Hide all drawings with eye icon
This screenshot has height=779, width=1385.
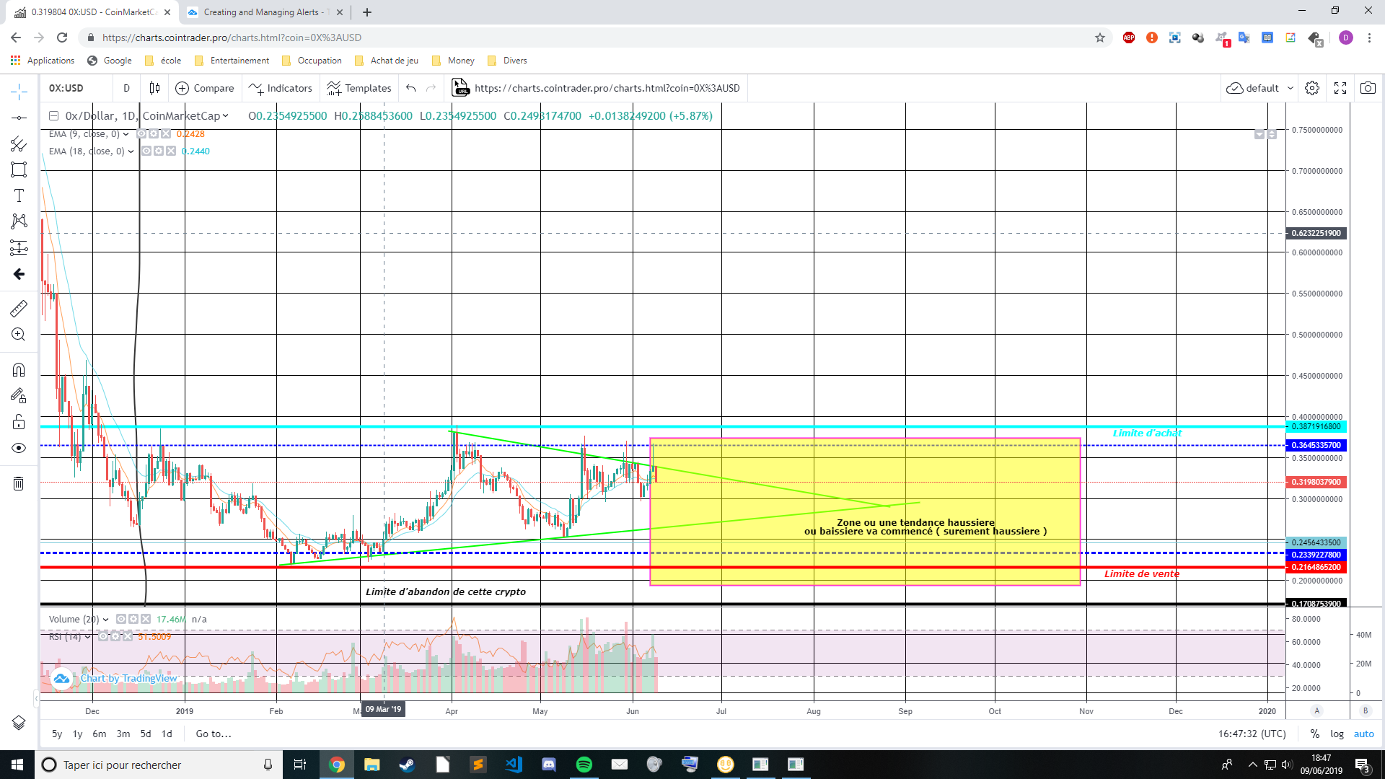click(19, 448)
